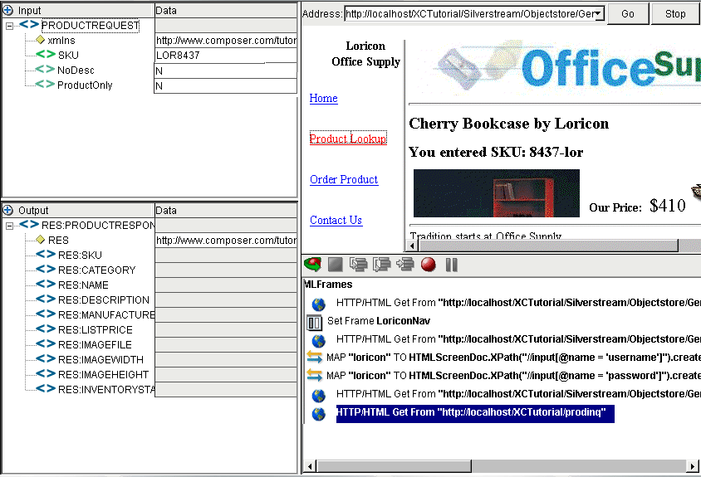Click the SKU data field LOR8437
This screenshot has width=701, height=477.
[x=225, y=56]
